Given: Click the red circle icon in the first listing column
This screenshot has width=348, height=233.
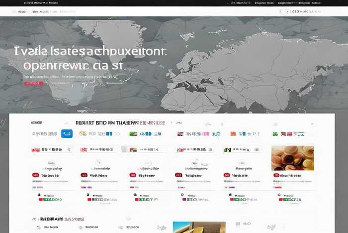Looking at the screenshot, I should (x=35, y=175).
